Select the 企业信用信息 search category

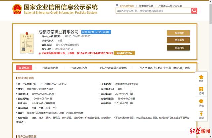click(127, 6)
